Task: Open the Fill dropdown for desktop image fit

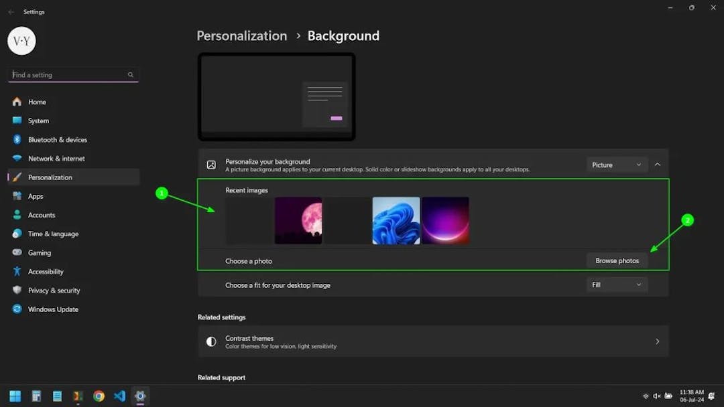Action: (615, 284)
